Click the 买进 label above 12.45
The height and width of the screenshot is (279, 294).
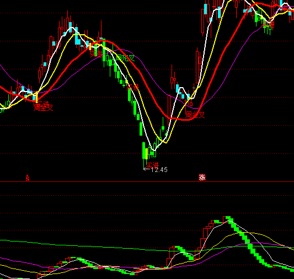pyautogui.click(x=152, y=165)
